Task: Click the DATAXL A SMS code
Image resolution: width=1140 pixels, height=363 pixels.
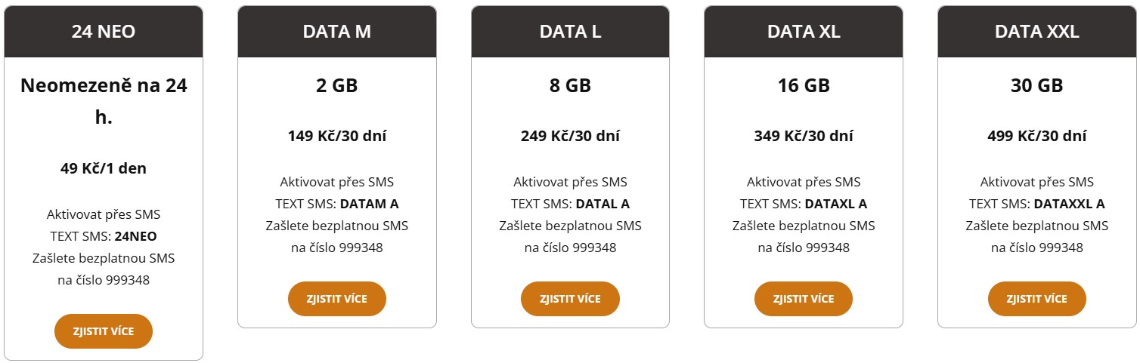Action: (x=835, y=204)
